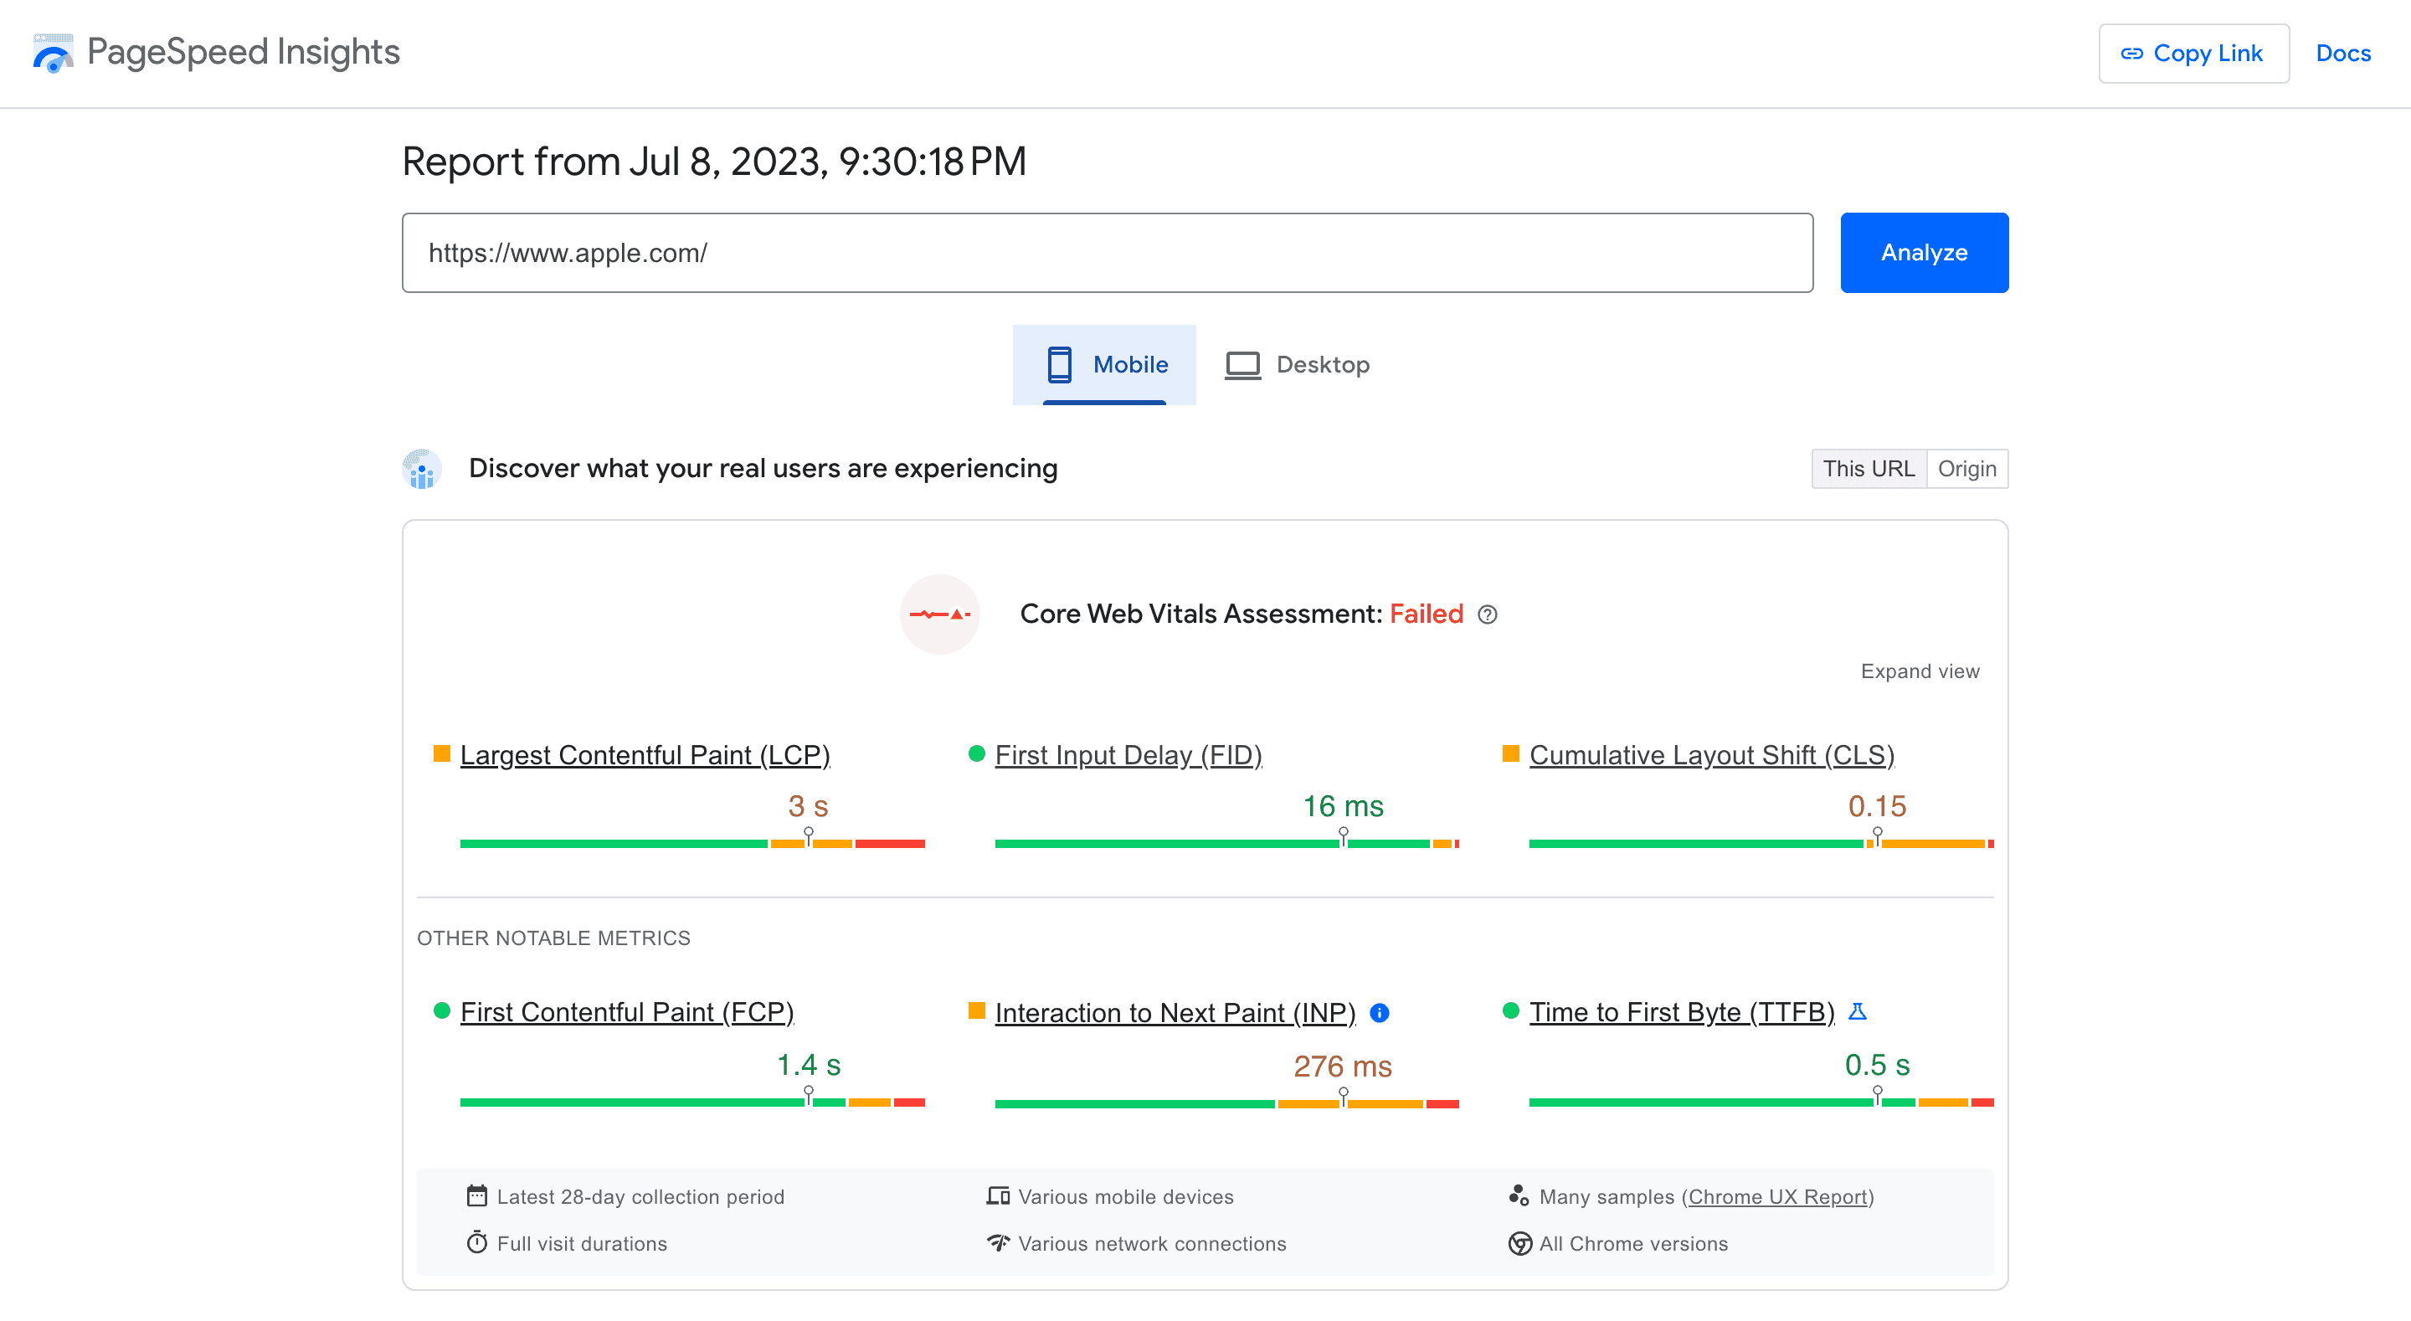Click the LCP orange square status icon
2411x1321 pixels.
[x=442, y=753]
